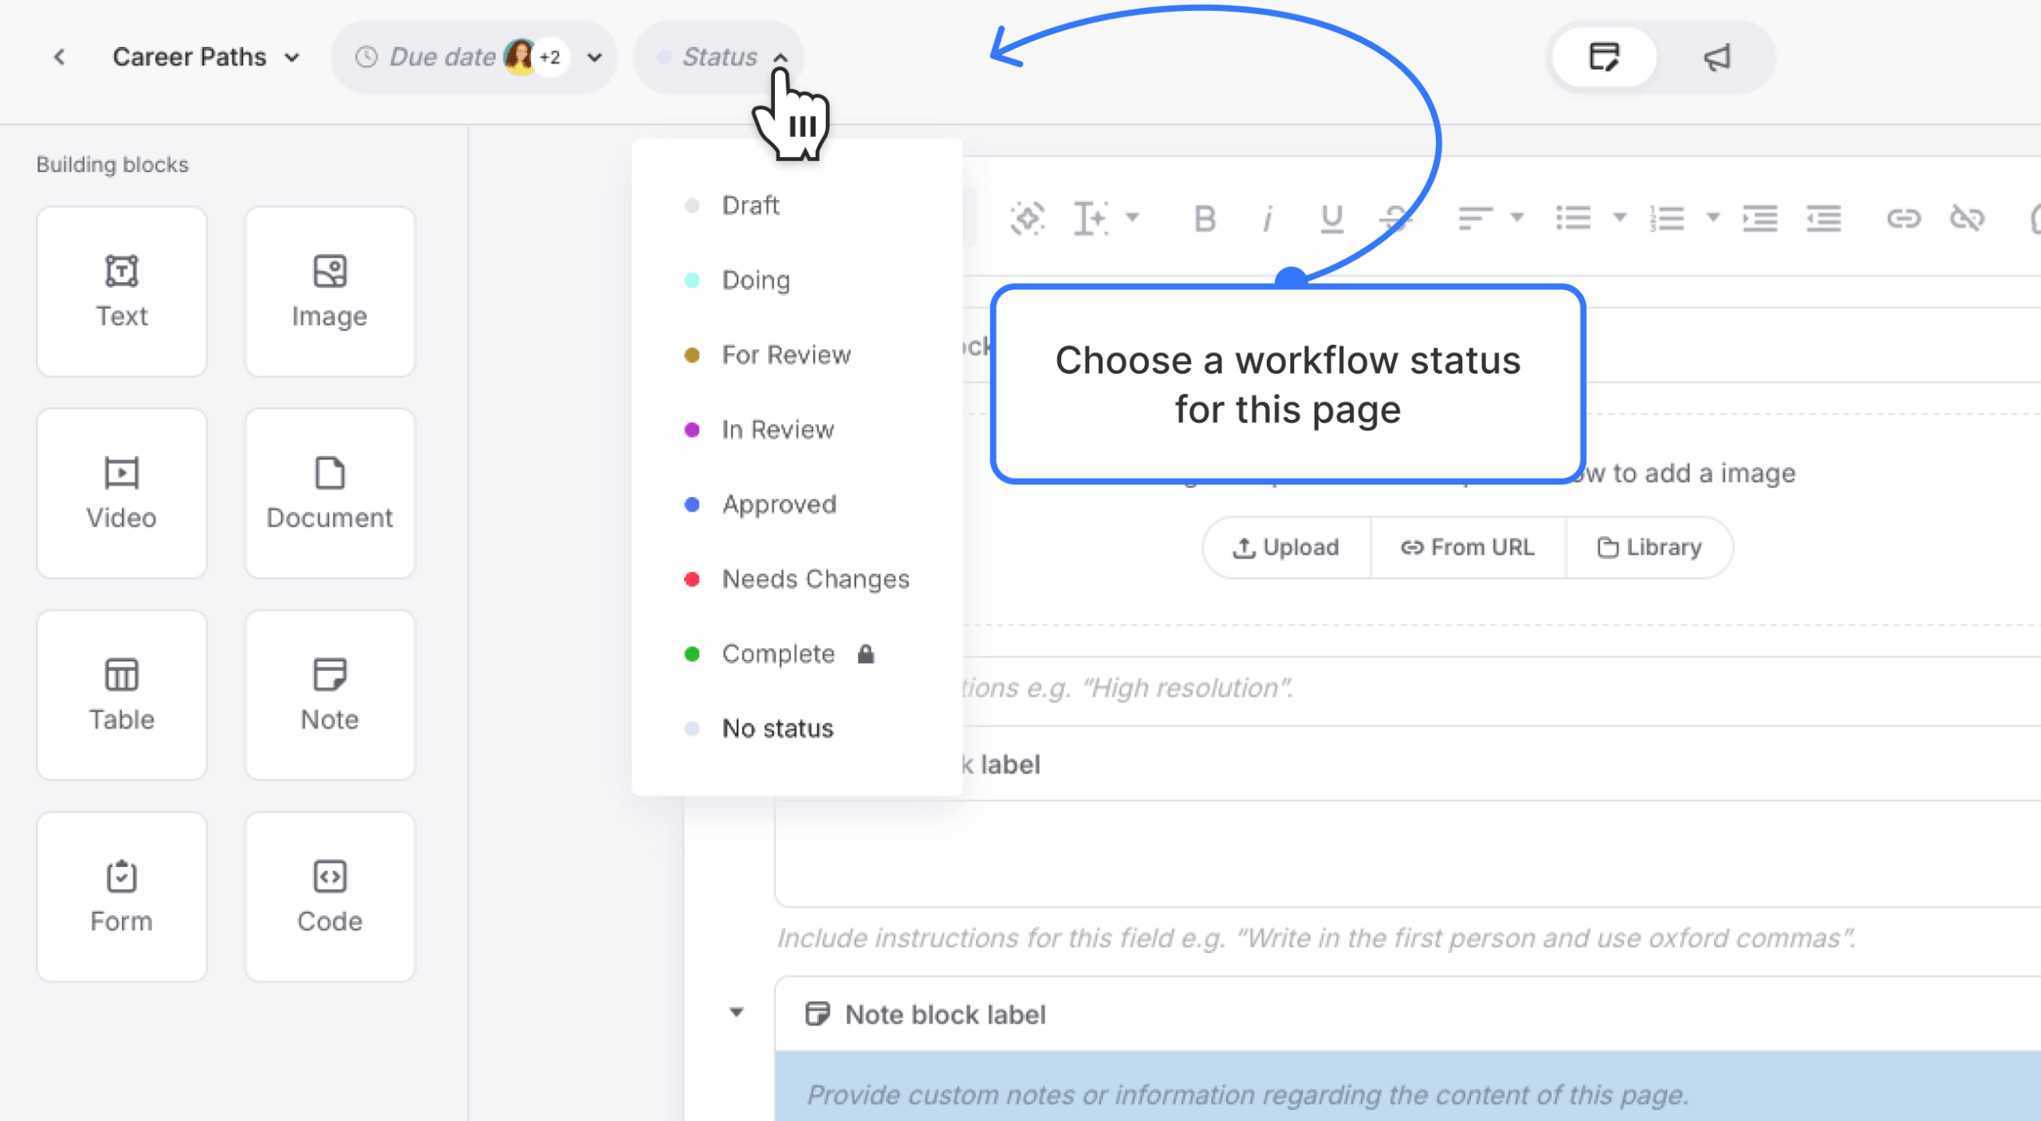Add a Video block
The height and width of the screenshot is (1121, 2041).
tap(121, 493)
